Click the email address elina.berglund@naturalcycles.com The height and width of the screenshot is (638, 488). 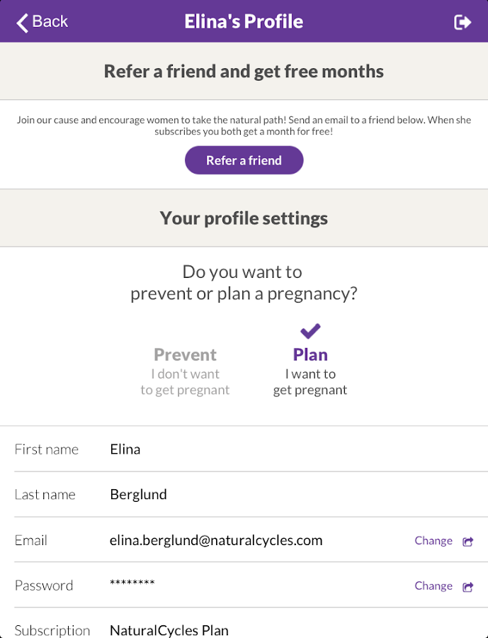216,540
